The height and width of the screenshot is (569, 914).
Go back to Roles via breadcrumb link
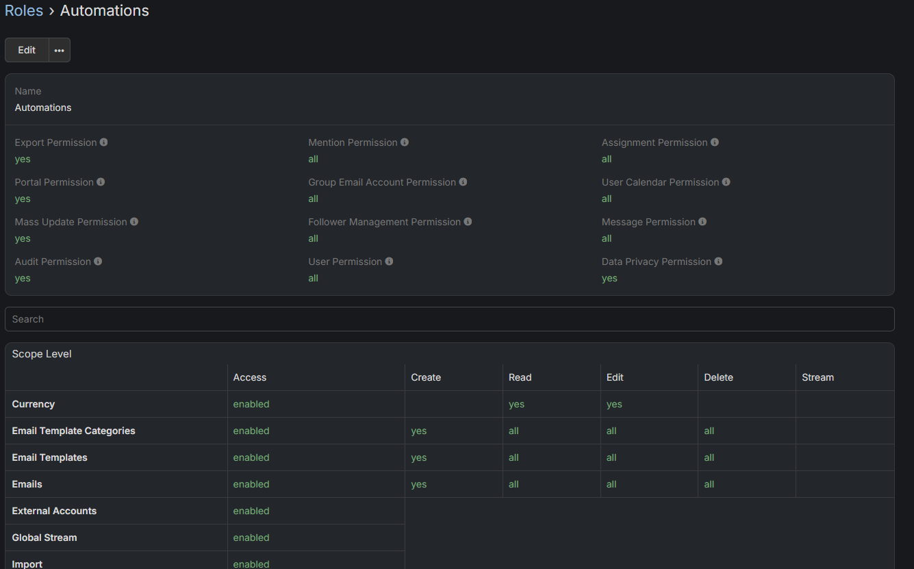click(x=24, y=11)
